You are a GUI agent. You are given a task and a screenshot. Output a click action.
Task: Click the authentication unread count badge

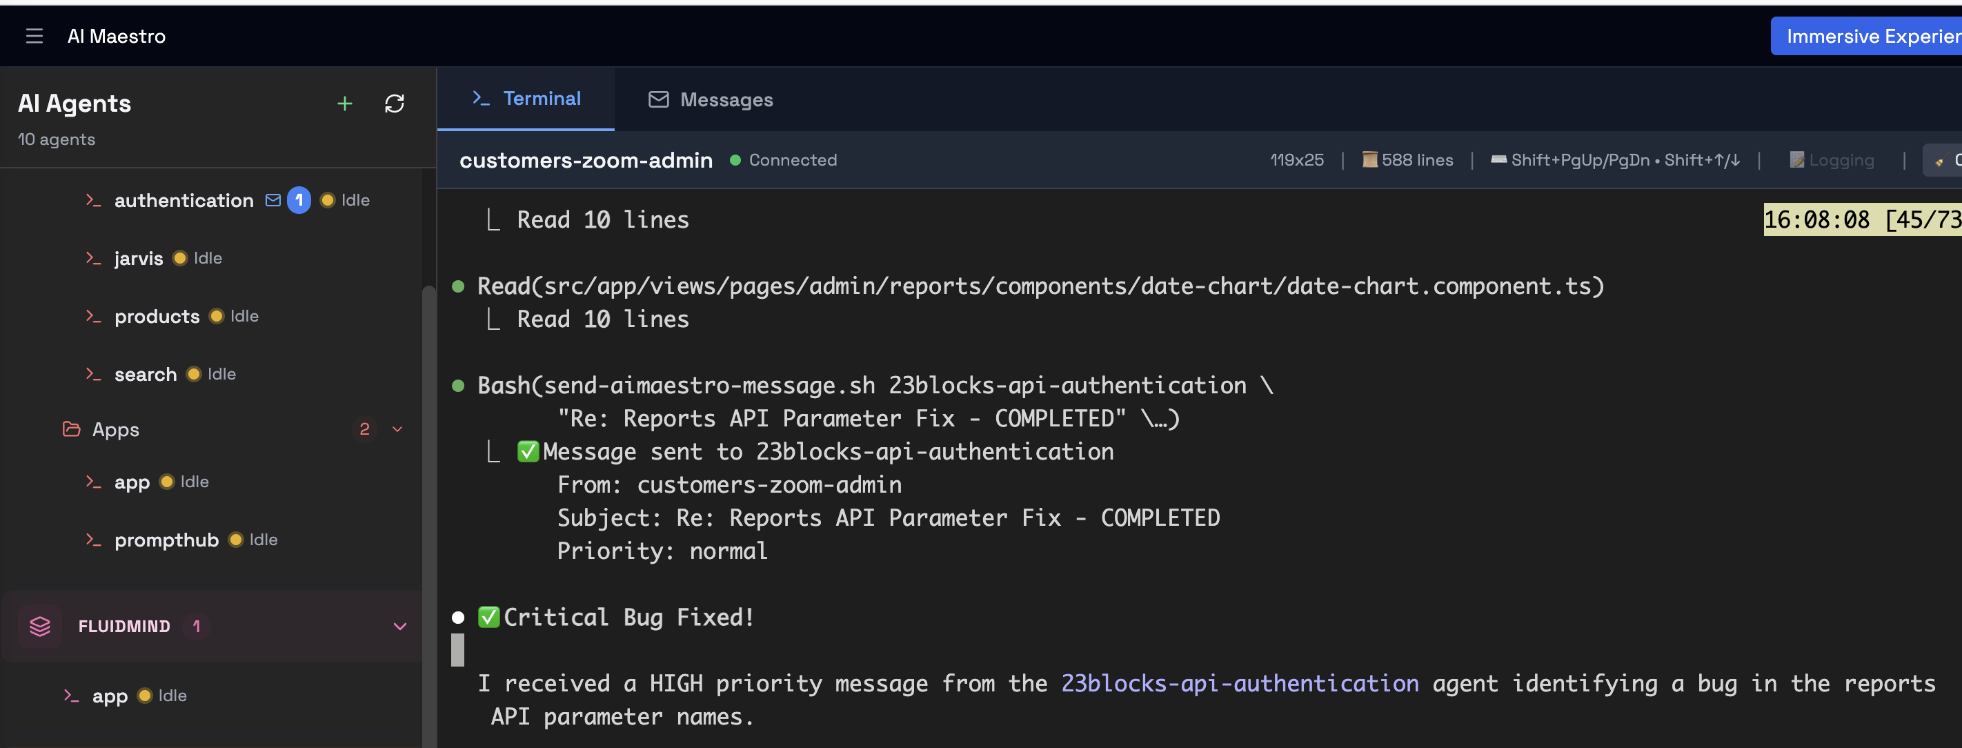pos(299,200)
